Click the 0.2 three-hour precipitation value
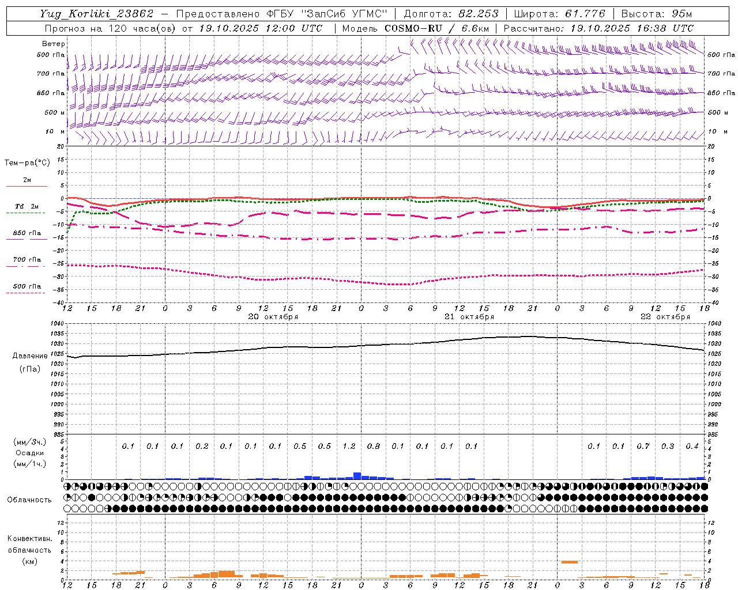This screenshot has width=738, height=590. tap(202, 447)
